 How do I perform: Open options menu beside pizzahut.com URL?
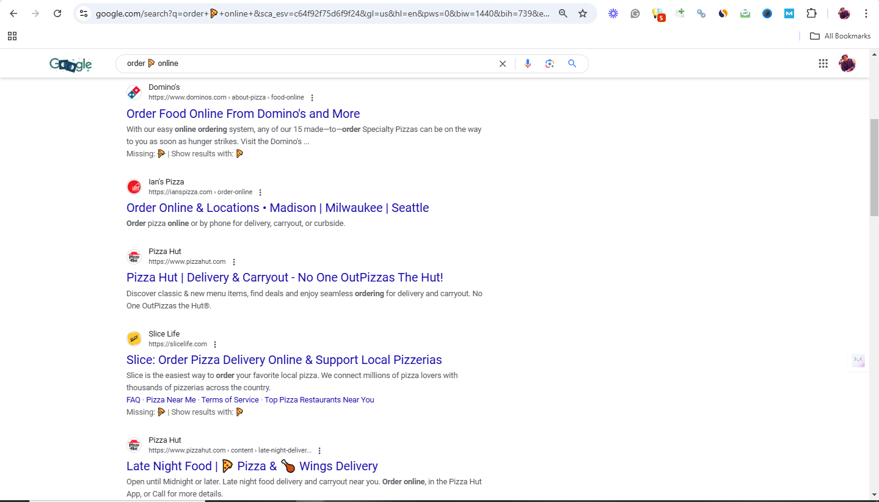234,262
